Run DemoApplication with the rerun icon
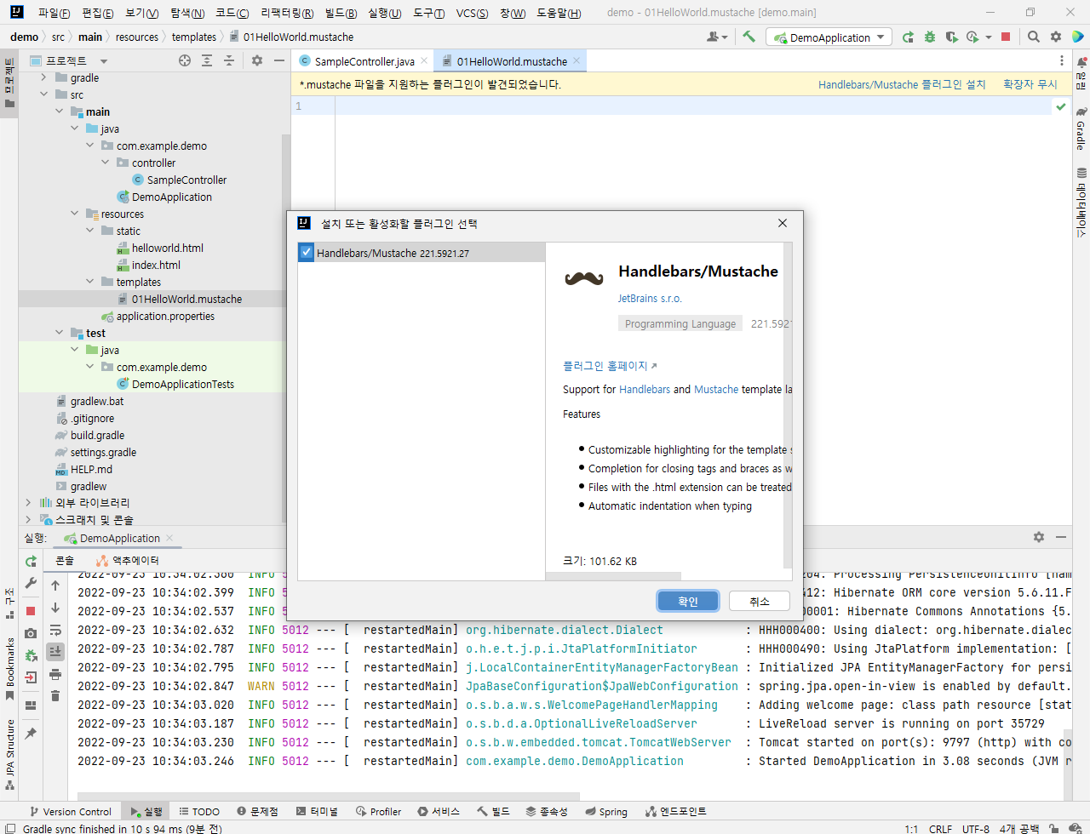The width and height of the screenshot is (1090, 834). click(x=908, y=37)
